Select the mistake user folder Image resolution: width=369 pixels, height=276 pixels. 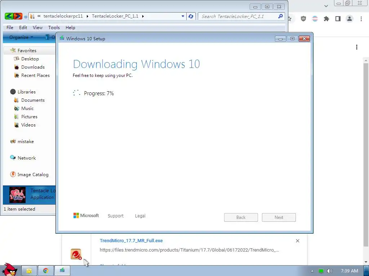click(x=26, y=142)
